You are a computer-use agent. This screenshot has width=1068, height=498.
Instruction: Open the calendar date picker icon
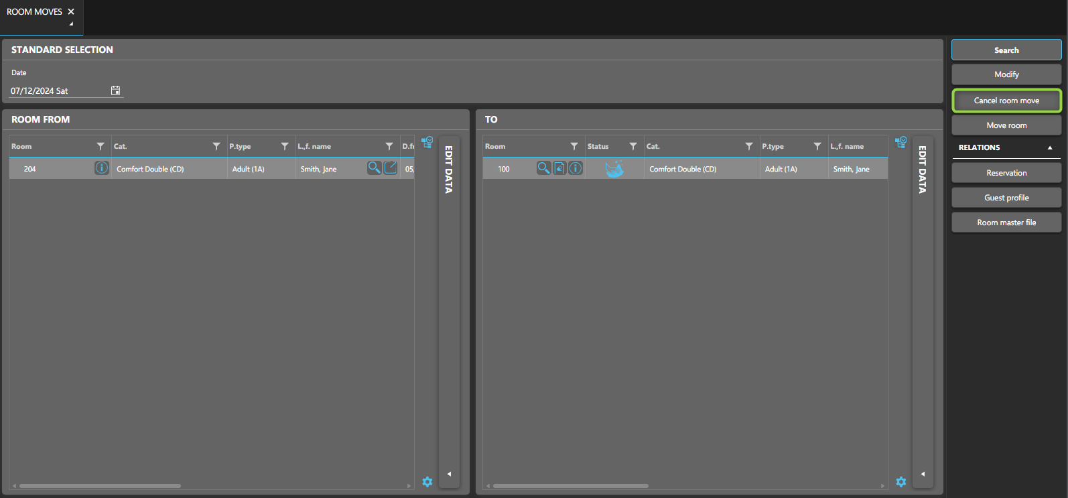tap(115, 90)
